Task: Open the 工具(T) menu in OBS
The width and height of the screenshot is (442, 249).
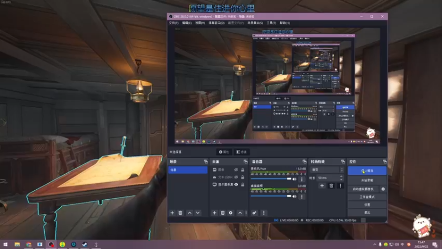Action: [271, 23]
